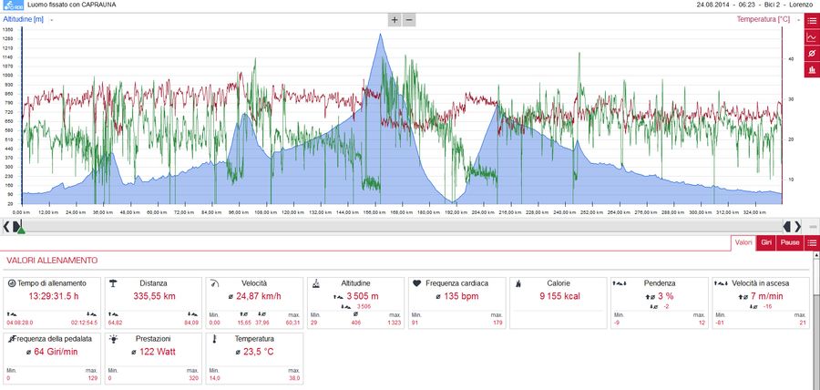This screenshot has width=820, height=390.
Task: Click the VALORI ALLENAMENTO heading
Action: point(51,261)
